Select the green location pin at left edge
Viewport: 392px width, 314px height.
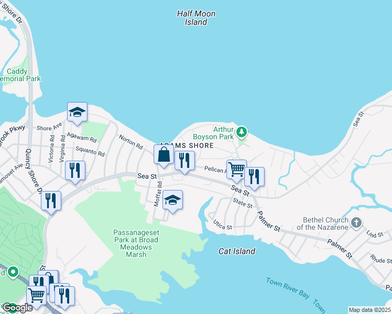(13, 272)
